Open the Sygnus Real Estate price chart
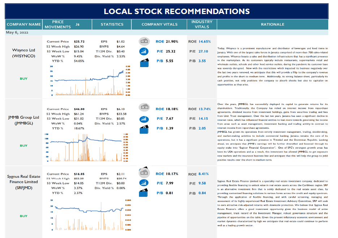338x238 pixels. [90, 215]
